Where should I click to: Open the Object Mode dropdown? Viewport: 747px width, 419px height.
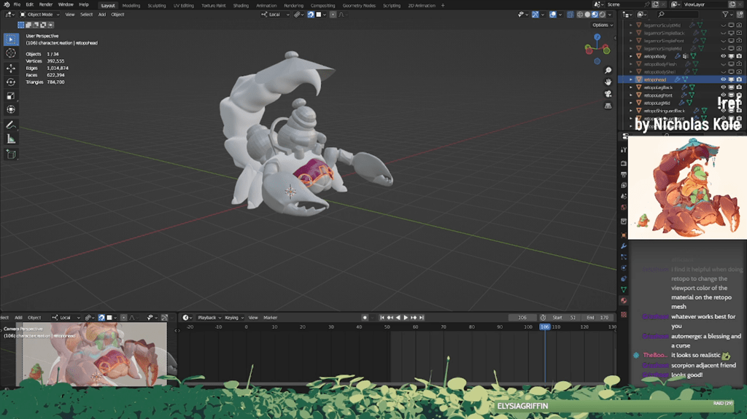tap(39, 15)
